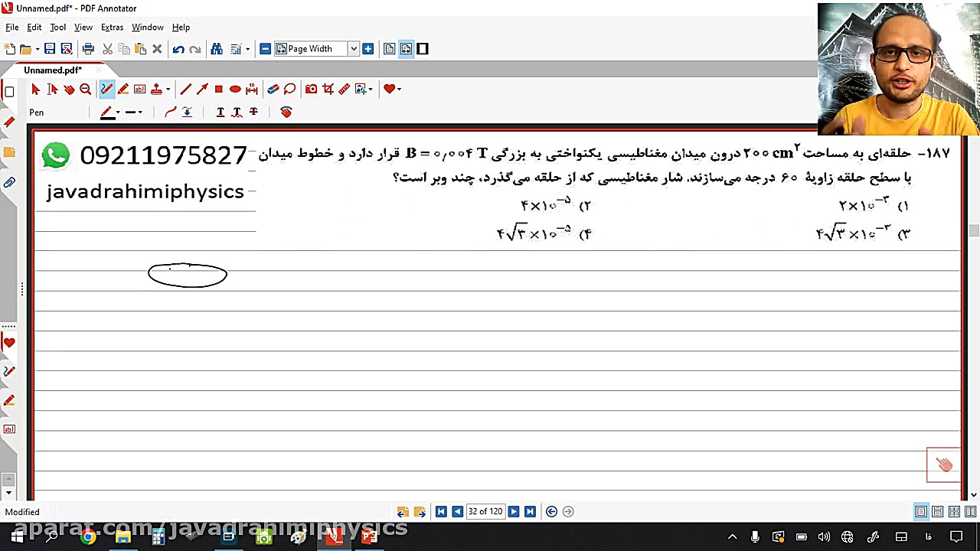Open the Favorites heart dropdown
Viewport: 980px width, 551px height.
(x=399, y=89)
